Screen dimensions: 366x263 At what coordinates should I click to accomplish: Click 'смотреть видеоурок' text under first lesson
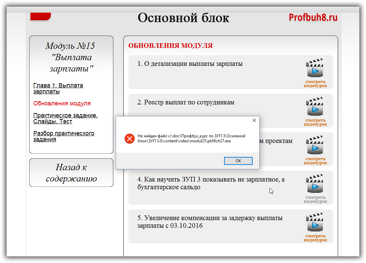click(x=315, y=84)
